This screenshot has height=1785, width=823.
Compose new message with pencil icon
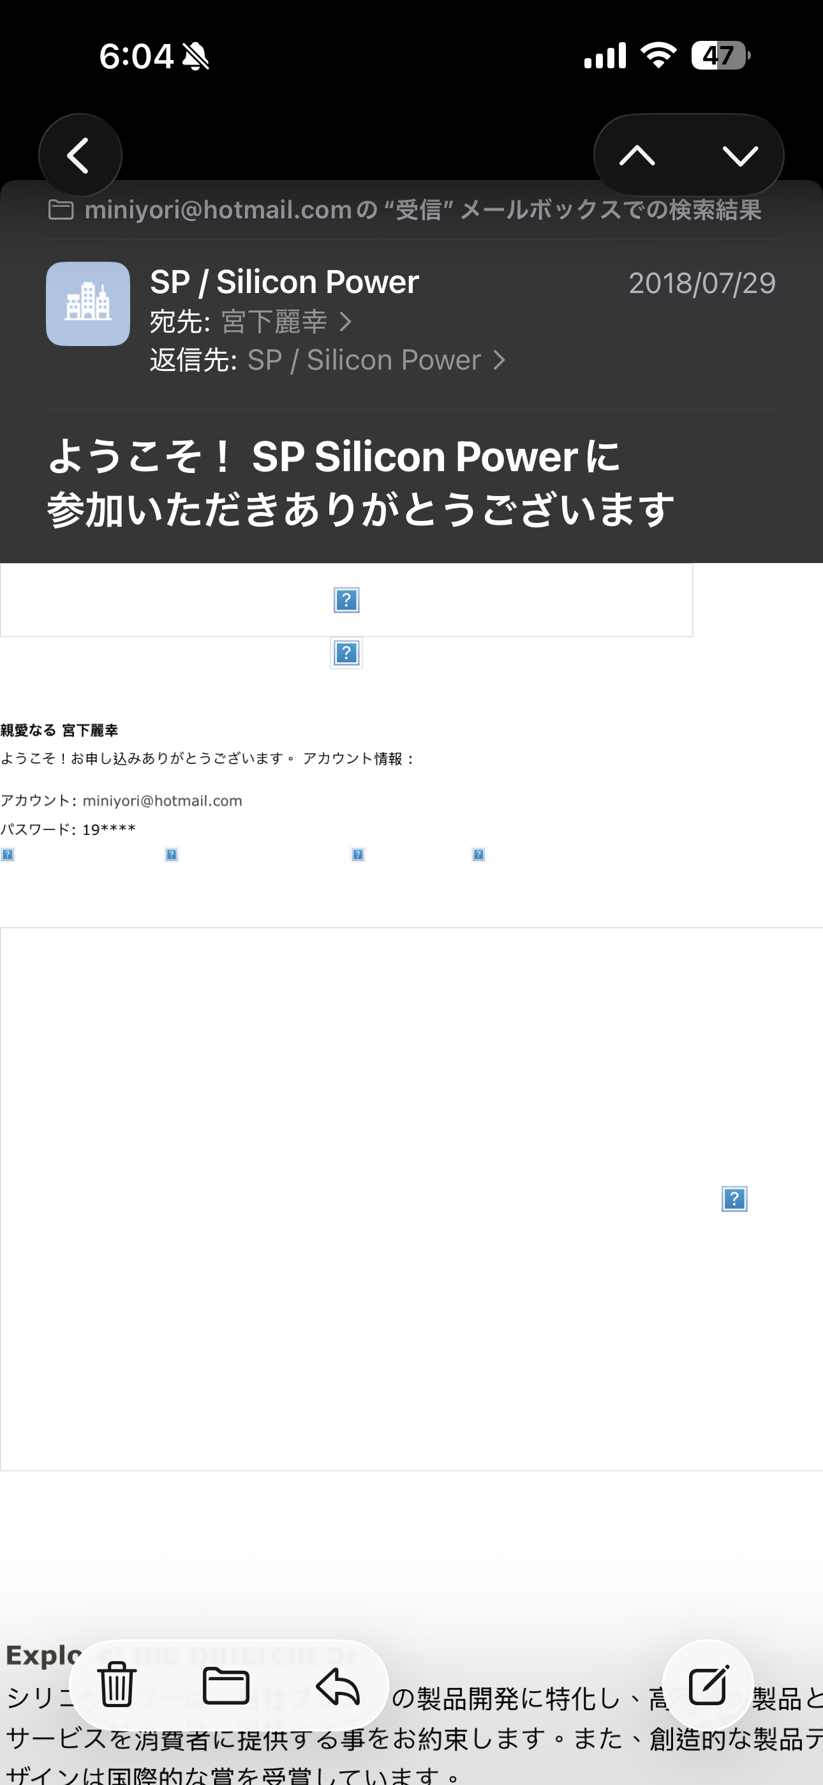click(708, 1685)
